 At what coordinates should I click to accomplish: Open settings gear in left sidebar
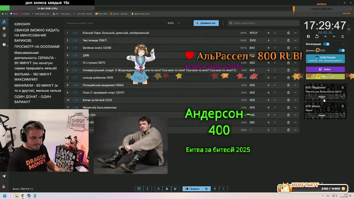tap(4, 28)
